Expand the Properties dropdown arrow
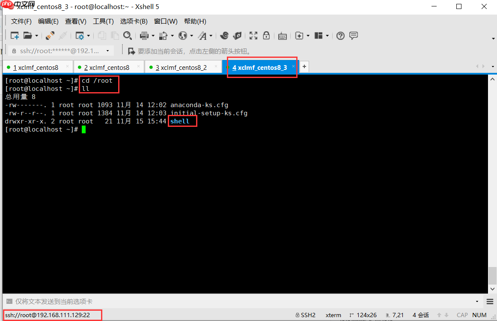This screenshot has height=321, width=497. tap(89, 36)
